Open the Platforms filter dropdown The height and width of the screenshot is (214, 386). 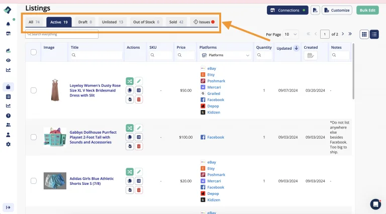pos(226,55)
